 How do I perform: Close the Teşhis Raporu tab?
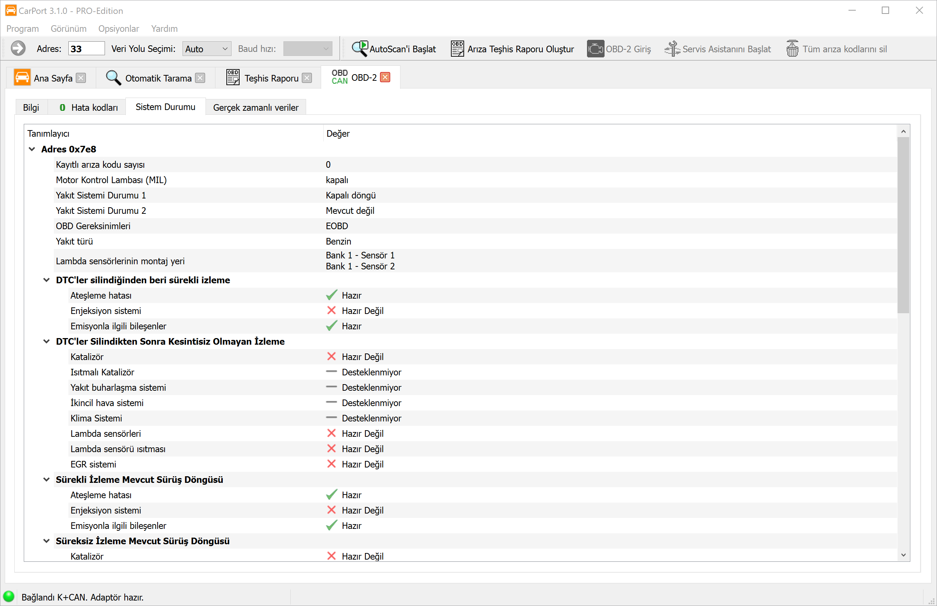coord(307,78)
